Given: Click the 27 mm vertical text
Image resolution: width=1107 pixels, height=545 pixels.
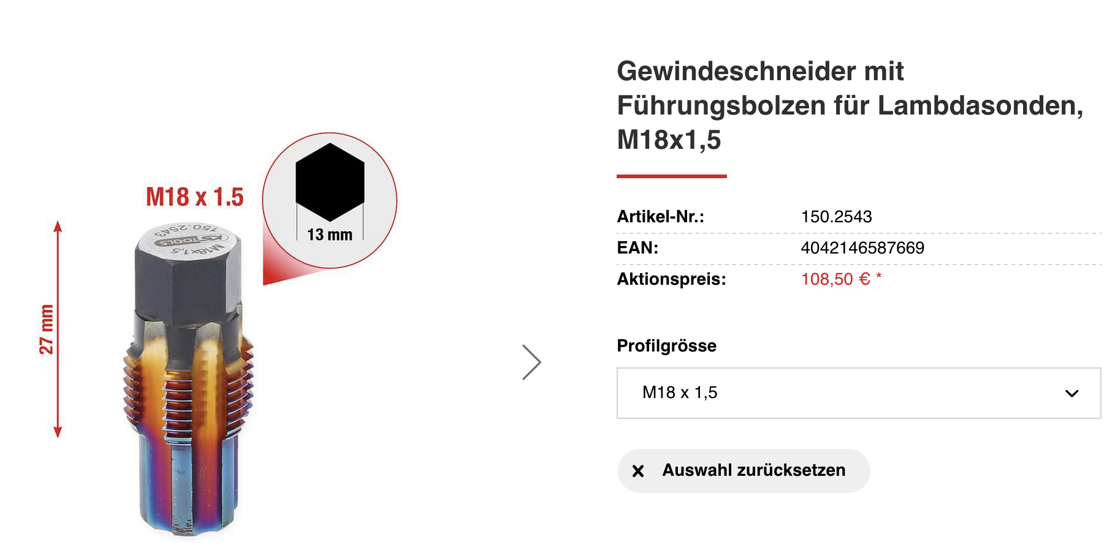Looking at the screenshot, I should pos(47,329).
